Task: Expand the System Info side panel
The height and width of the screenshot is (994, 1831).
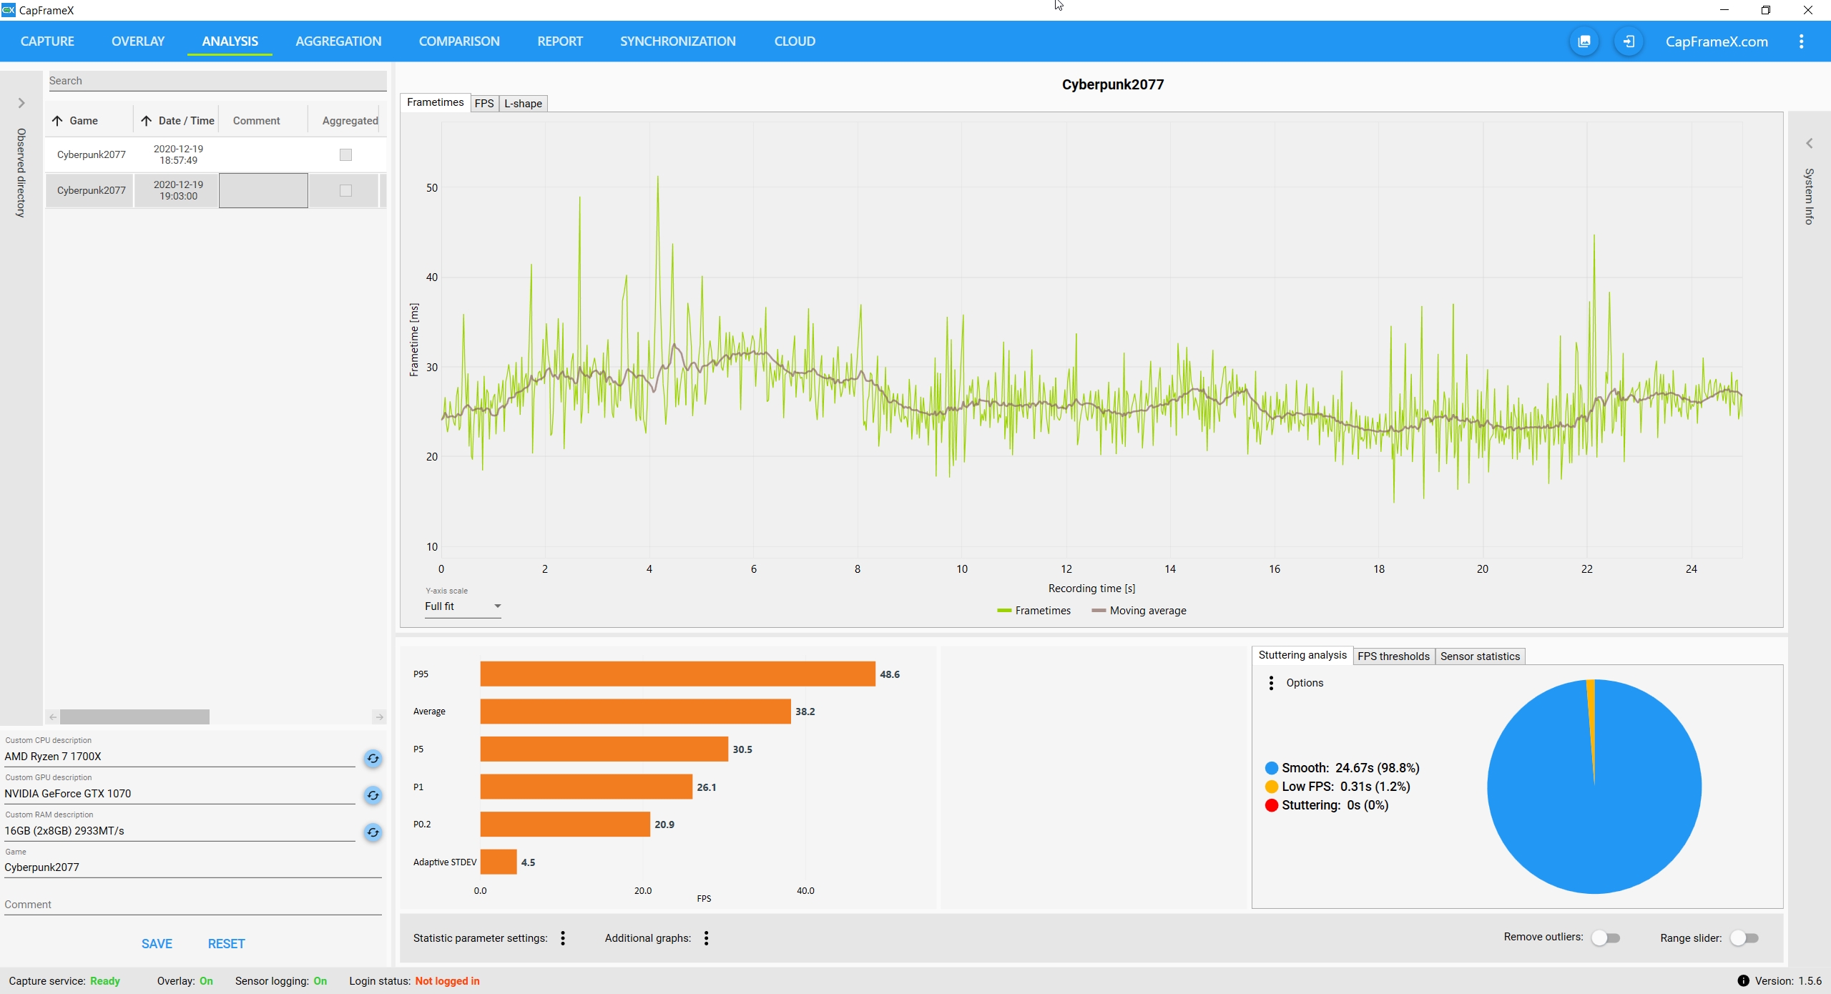Action: [1809, 144]
